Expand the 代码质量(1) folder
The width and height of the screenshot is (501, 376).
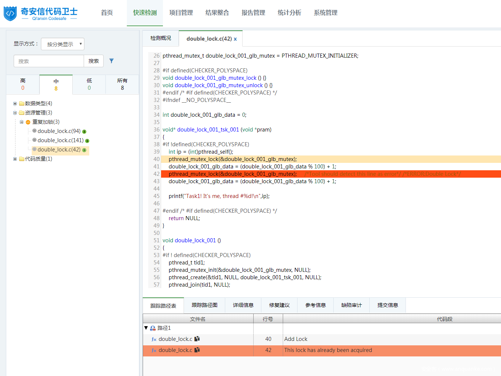[x=15, y=159]
